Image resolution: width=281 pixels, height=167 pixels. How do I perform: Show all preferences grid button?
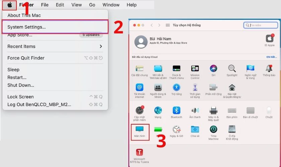[x=168, y=25]
